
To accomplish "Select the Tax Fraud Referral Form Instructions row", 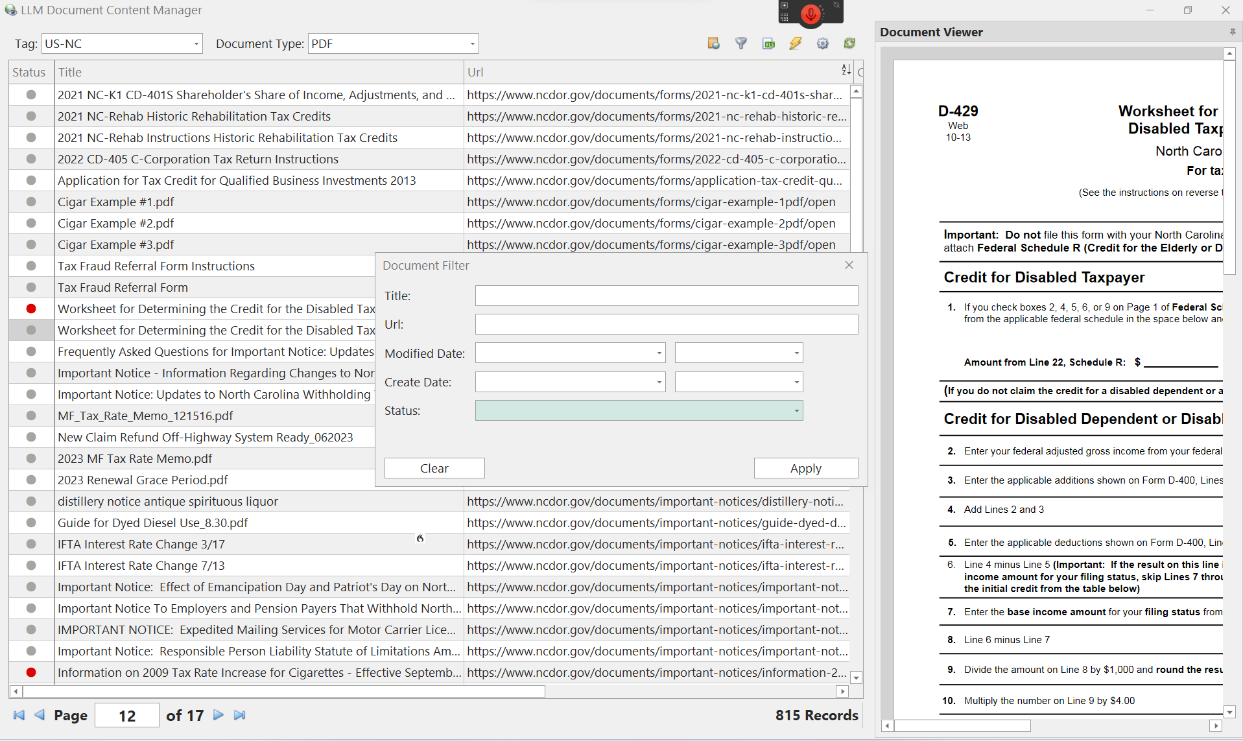I will tap(193, 266).
